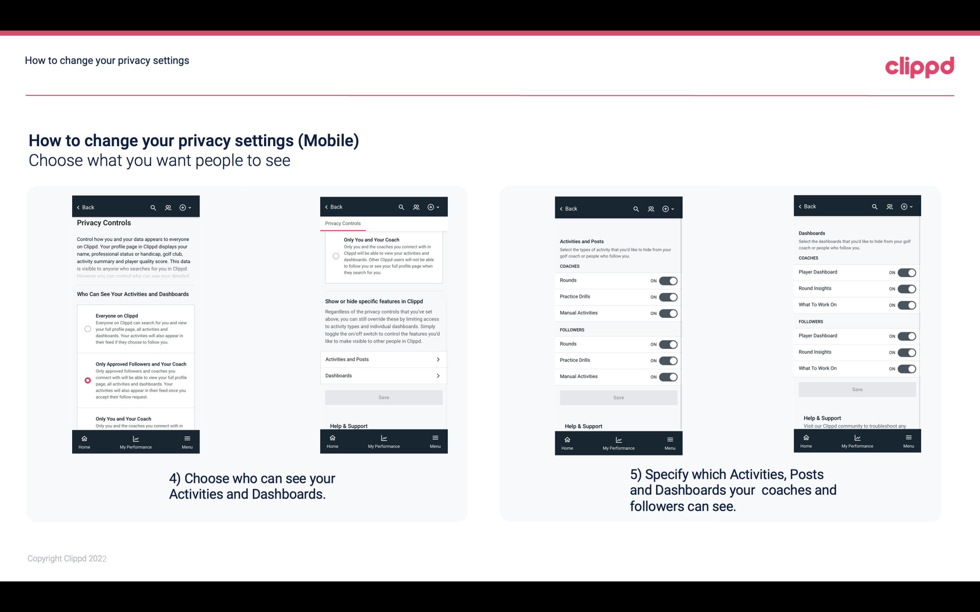Toggle Player Dashboard visibility for Followers
980x612 pixels.
(907, 336)
